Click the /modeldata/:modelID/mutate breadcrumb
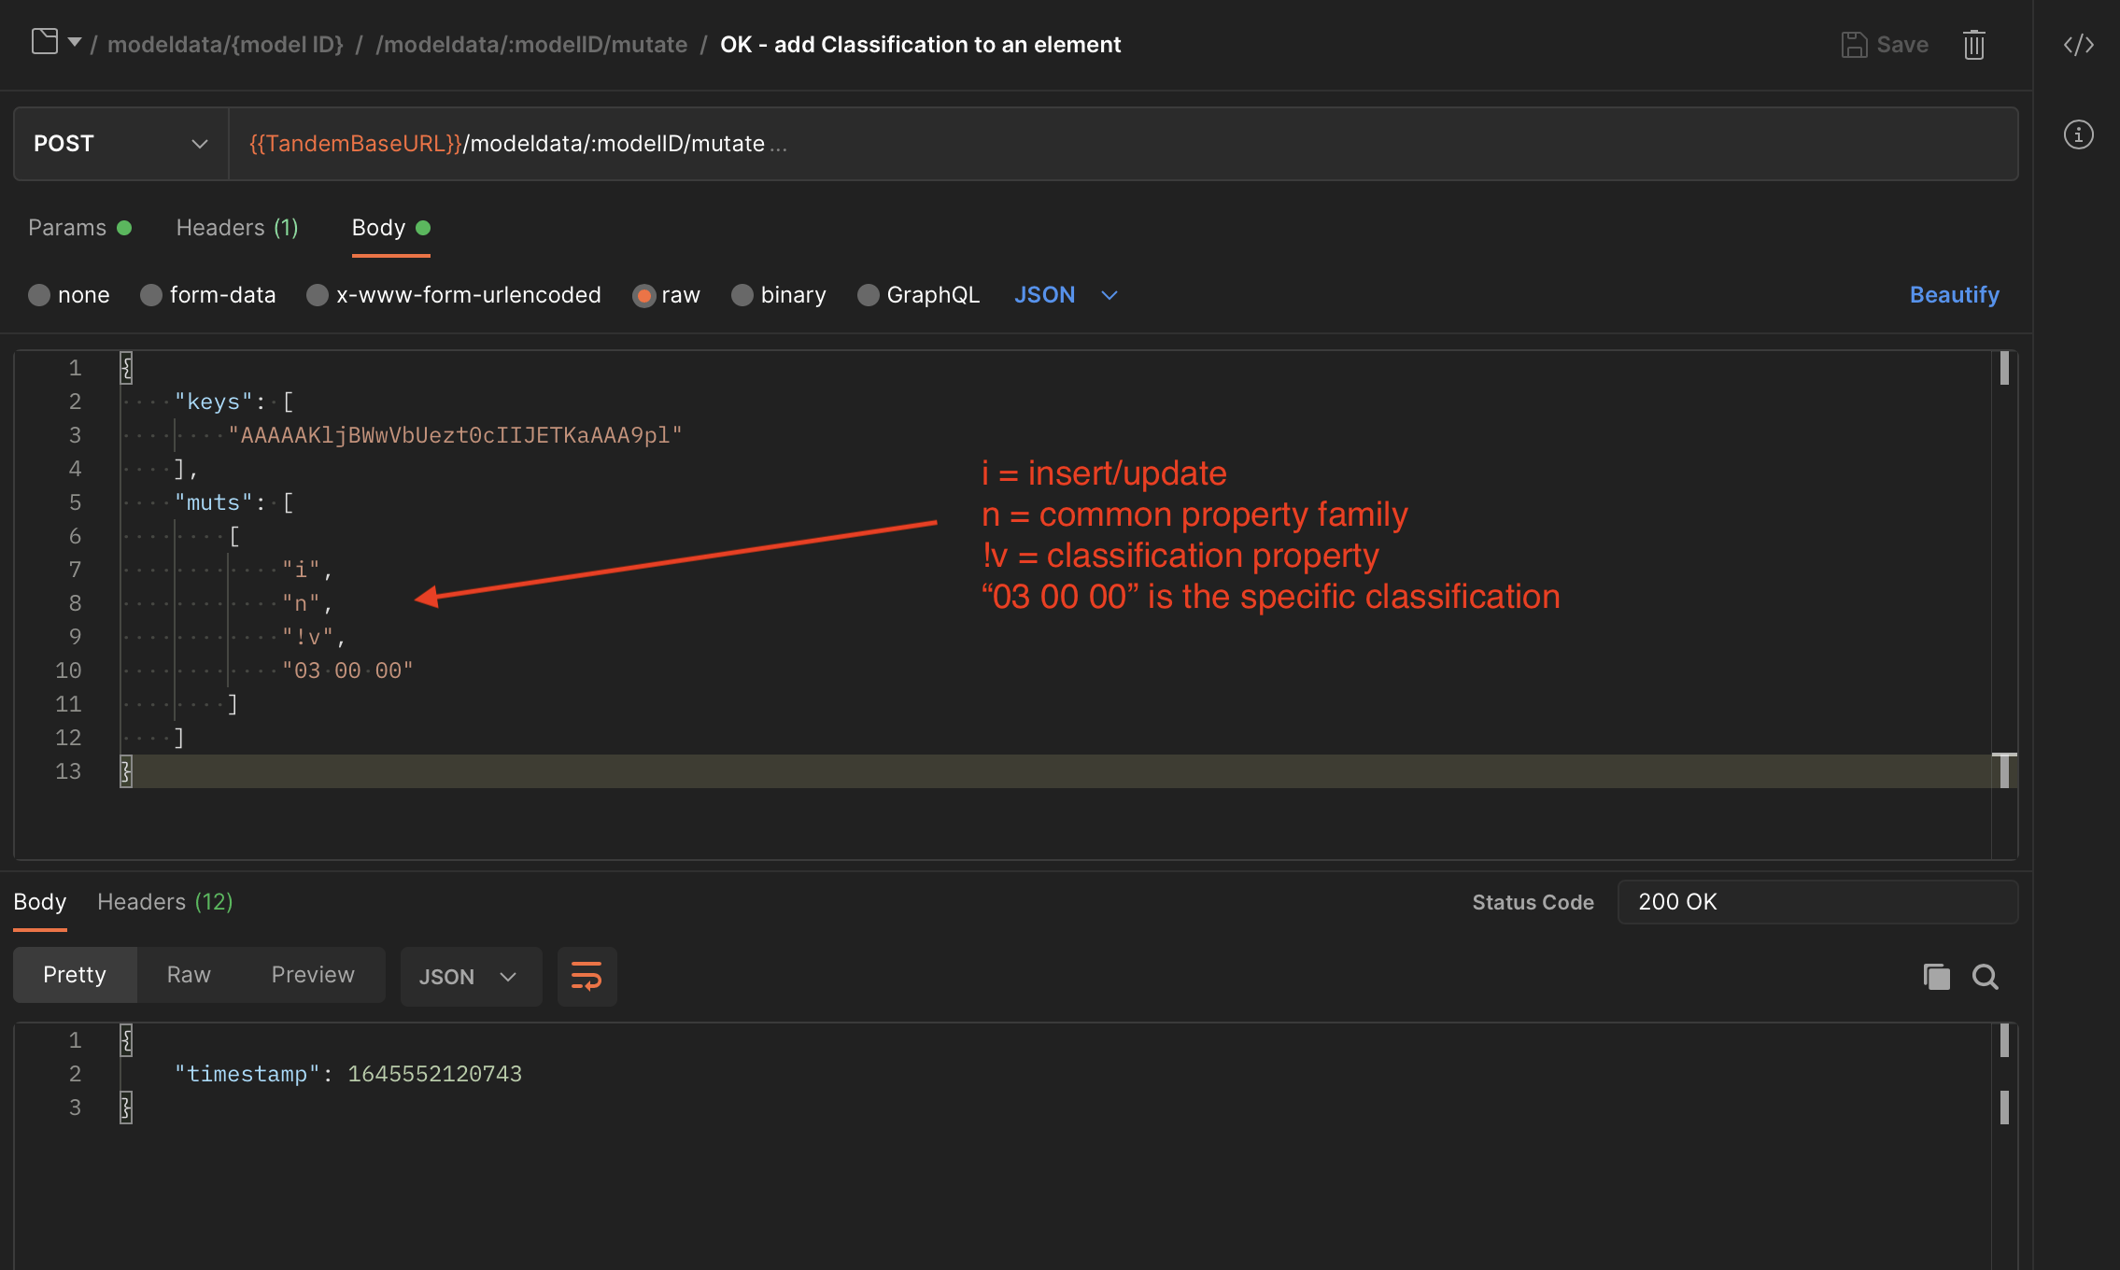The image size is (2120, 1270). click(x=531, y=45)
